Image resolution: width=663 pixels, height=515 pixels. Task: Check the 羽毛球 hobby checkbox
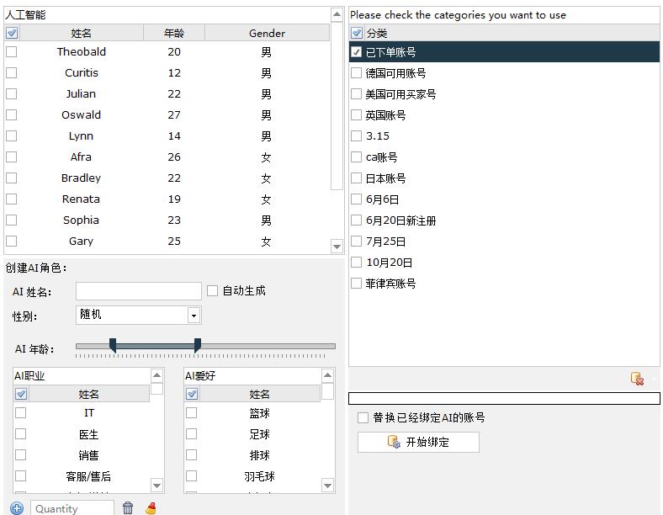click(192, 475)
